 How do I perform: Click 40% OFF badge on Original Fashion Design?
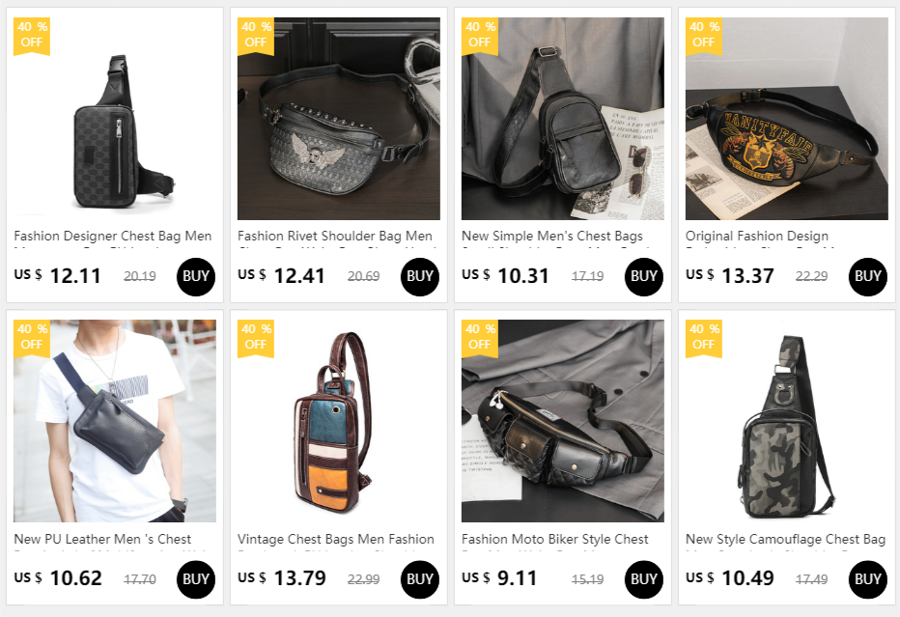coord(704,35)
